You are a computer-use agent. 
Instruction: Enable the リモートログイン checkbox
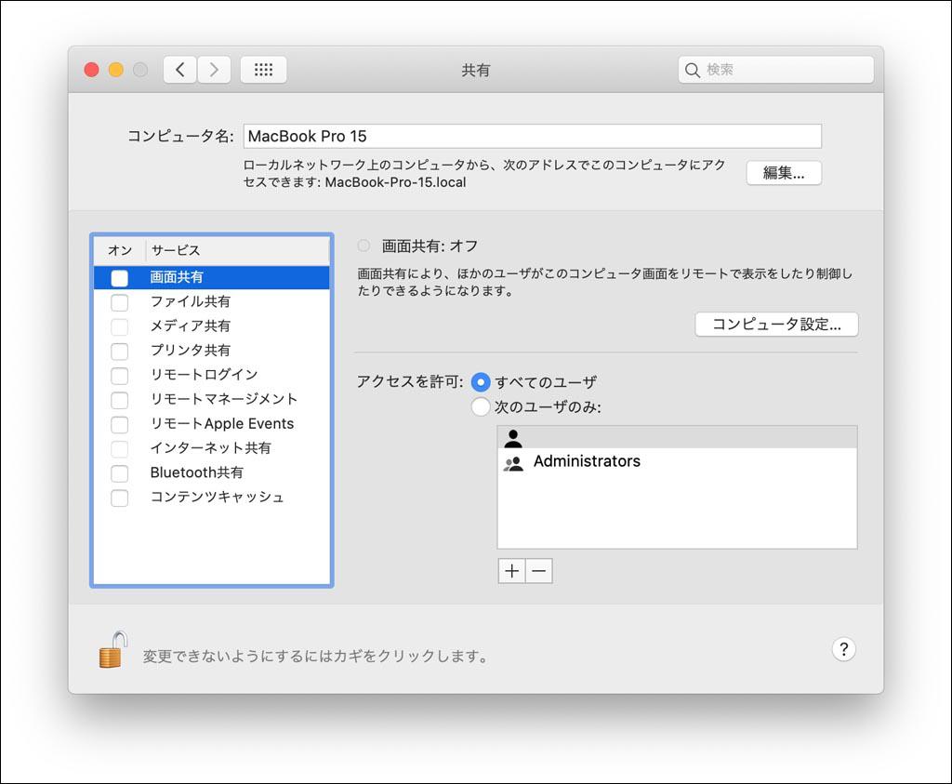point(120,376)
